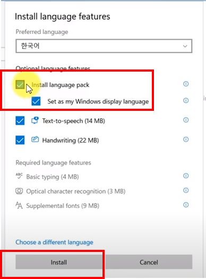This screenshot has width=206, height=279.
Task: Open info icon for Install language pack
Action: (186, 84)
